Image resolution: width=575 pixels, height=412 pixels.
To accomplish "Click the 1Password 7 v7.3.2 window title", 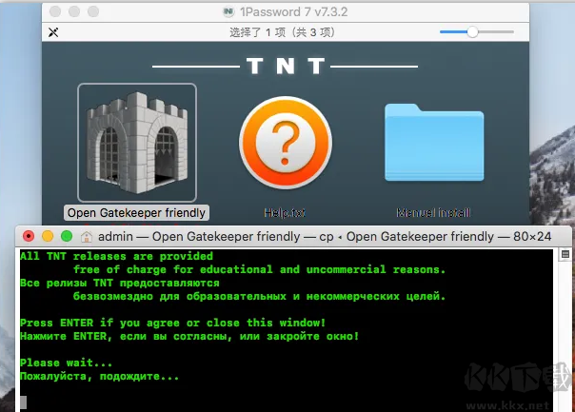I will tap(294, 11).
